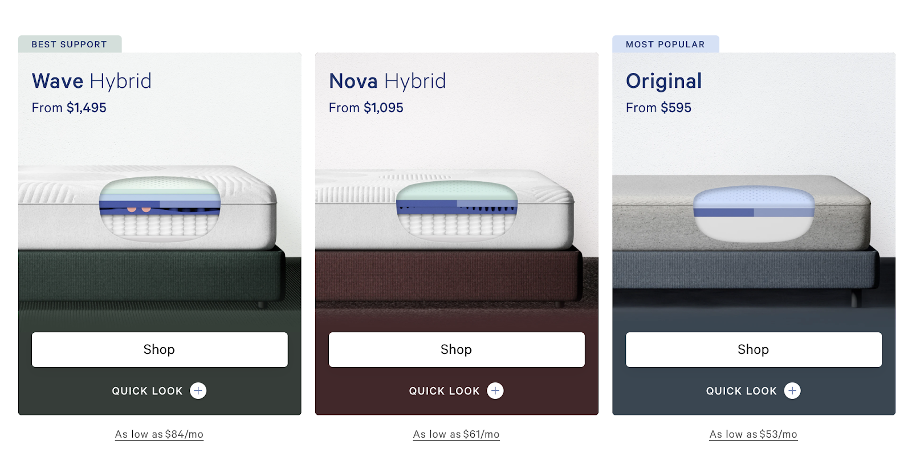Expand Quick Look text for Original
This screenshot has width=912, height=461.
click(x=741, y=391)
